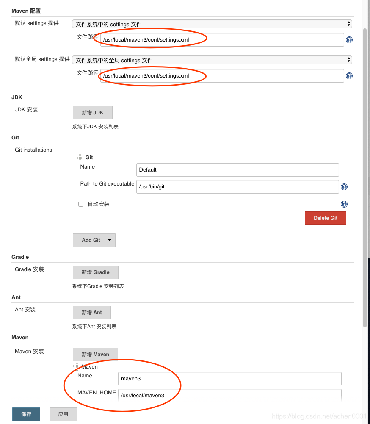Open the 默认全局 settings 提供 dropdown

212,60
